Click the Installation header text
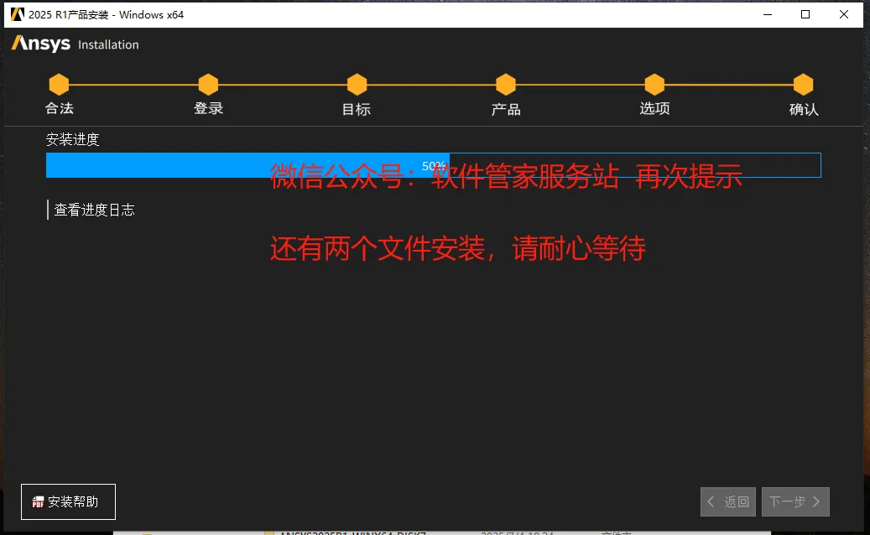870x535 pixels. coord(108,44)
